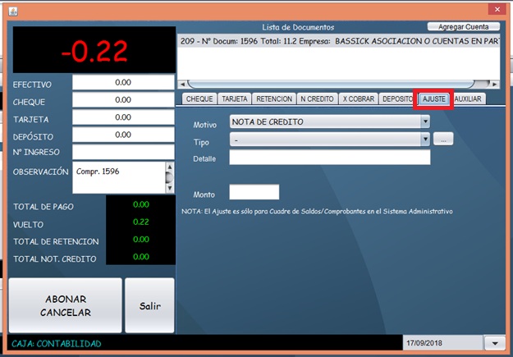Viewport: 513px width, 357px height.
Task: Go to the RETENCION tab
Action: [x=274, y=98]
